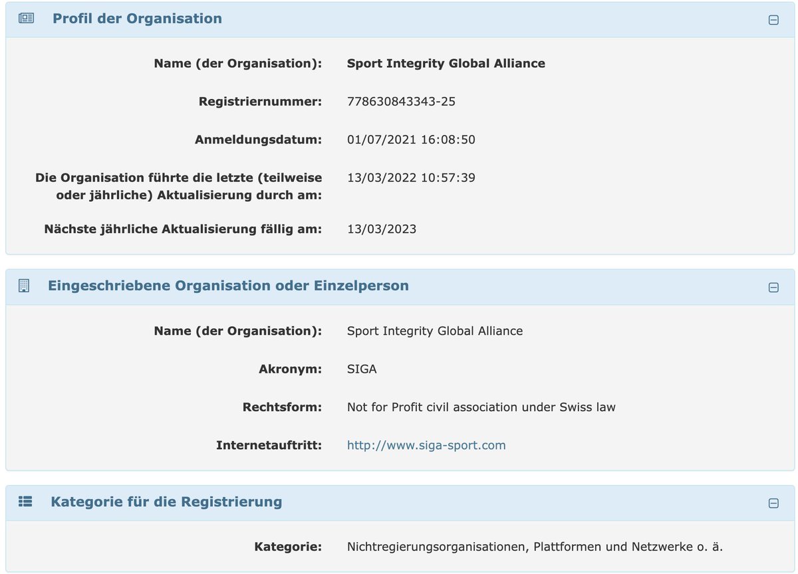Click the Anmeldungsdatum label
The width and height of the screenshot is (798, 574).
coord(258,140)
